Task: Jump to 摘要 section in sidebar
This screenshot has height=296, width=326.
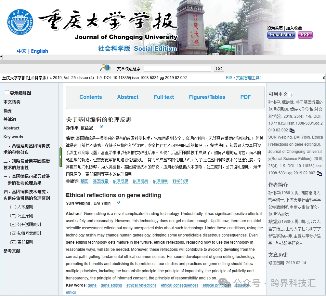Action: 8,111
